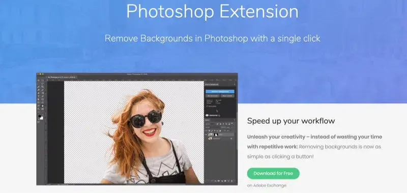Select the white background color swatch

42,118
